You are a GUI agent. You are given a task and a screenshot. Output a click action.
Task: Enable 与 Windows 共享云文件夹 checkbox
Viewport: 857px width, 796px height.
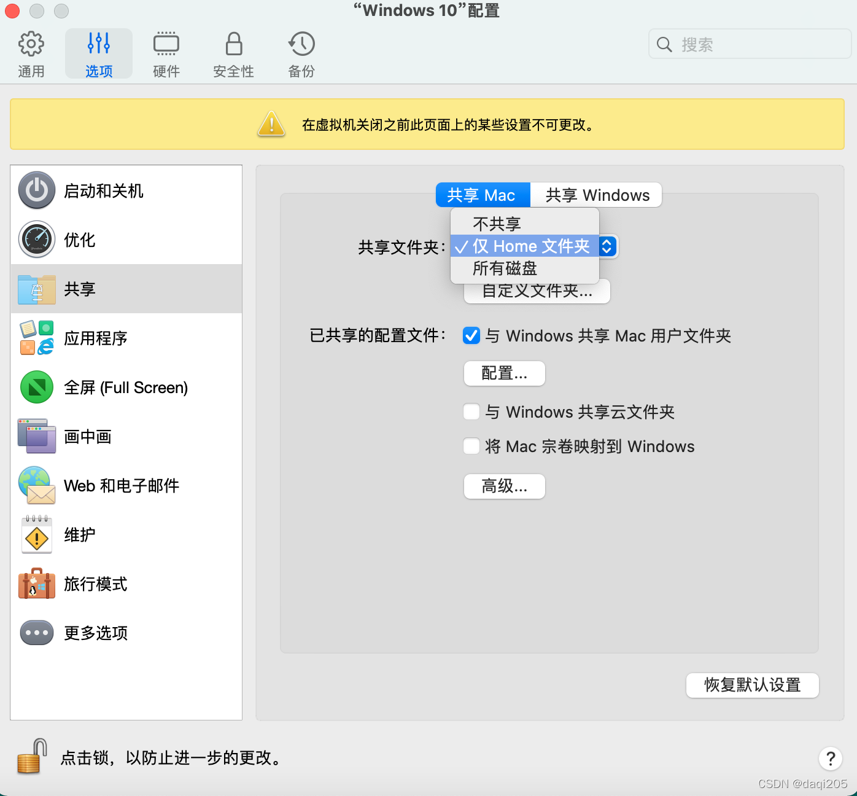click(471, 412)
